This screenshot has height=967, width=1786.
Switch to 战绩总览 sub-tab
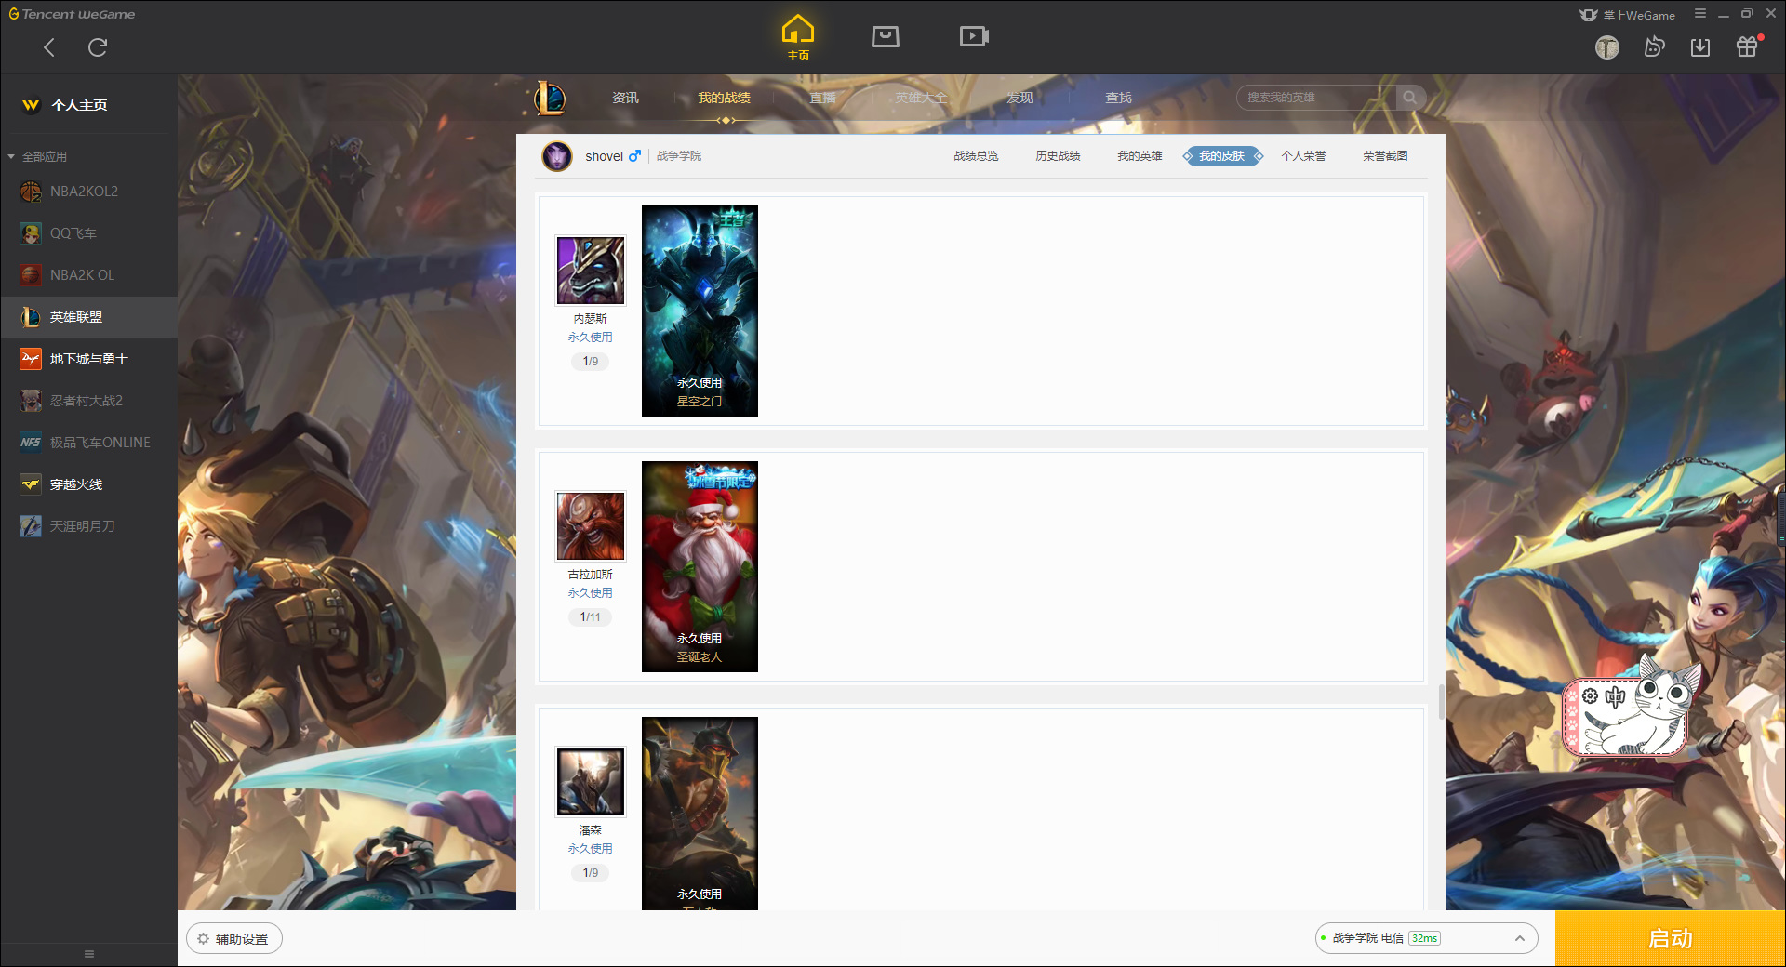(976, 156)
